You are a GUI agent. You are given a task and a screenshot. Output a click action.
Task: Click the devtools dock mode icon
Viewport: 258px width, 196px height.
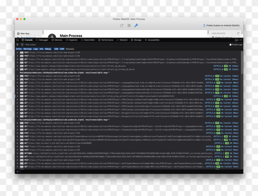(236, 40)
